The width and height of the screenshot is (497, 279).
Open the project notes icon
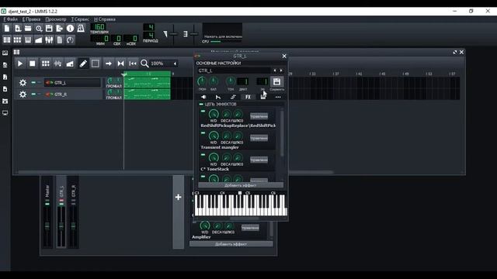point(60,40)
